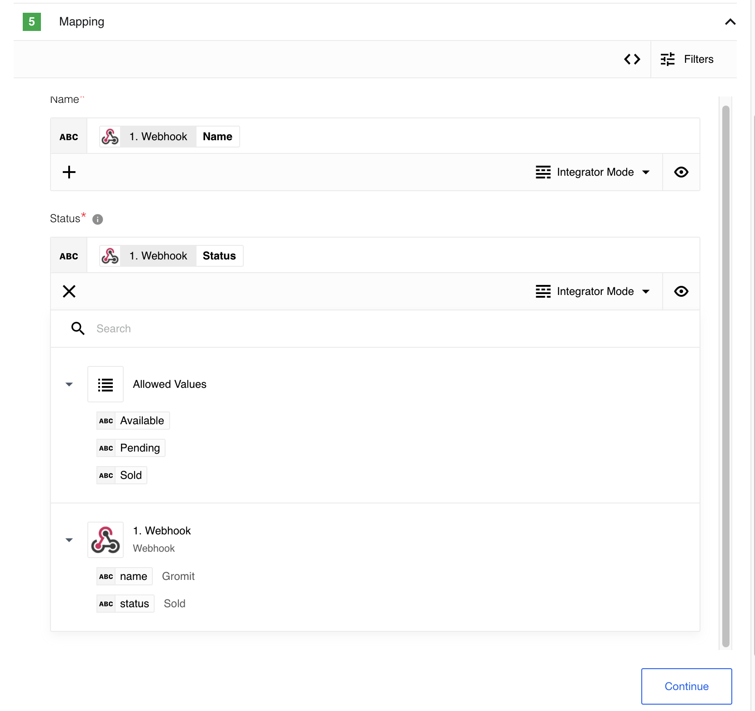Click the large Webhook icon in the data list
755x711 pixels.
click(106, 540)
